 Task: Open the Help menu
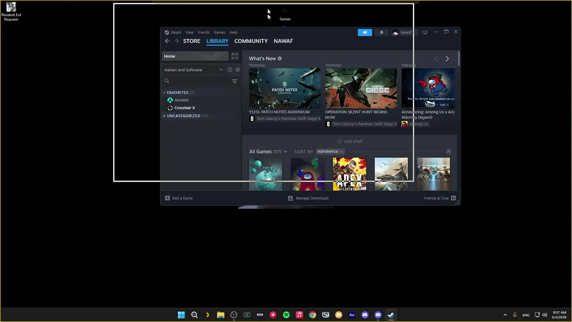pos(233,32)
